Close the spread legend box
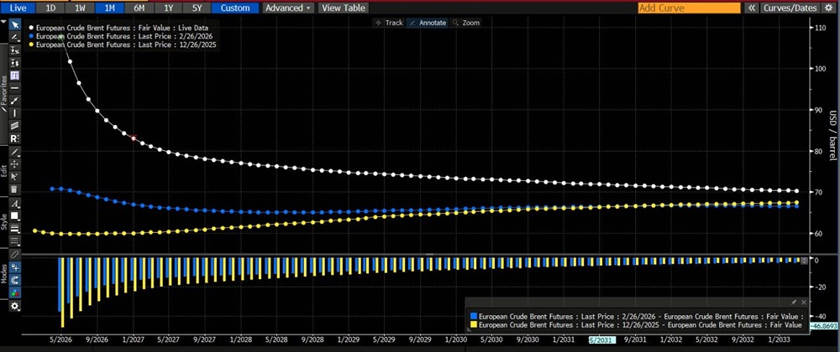This screenshot has width=840, height=352. click(805, 302)
